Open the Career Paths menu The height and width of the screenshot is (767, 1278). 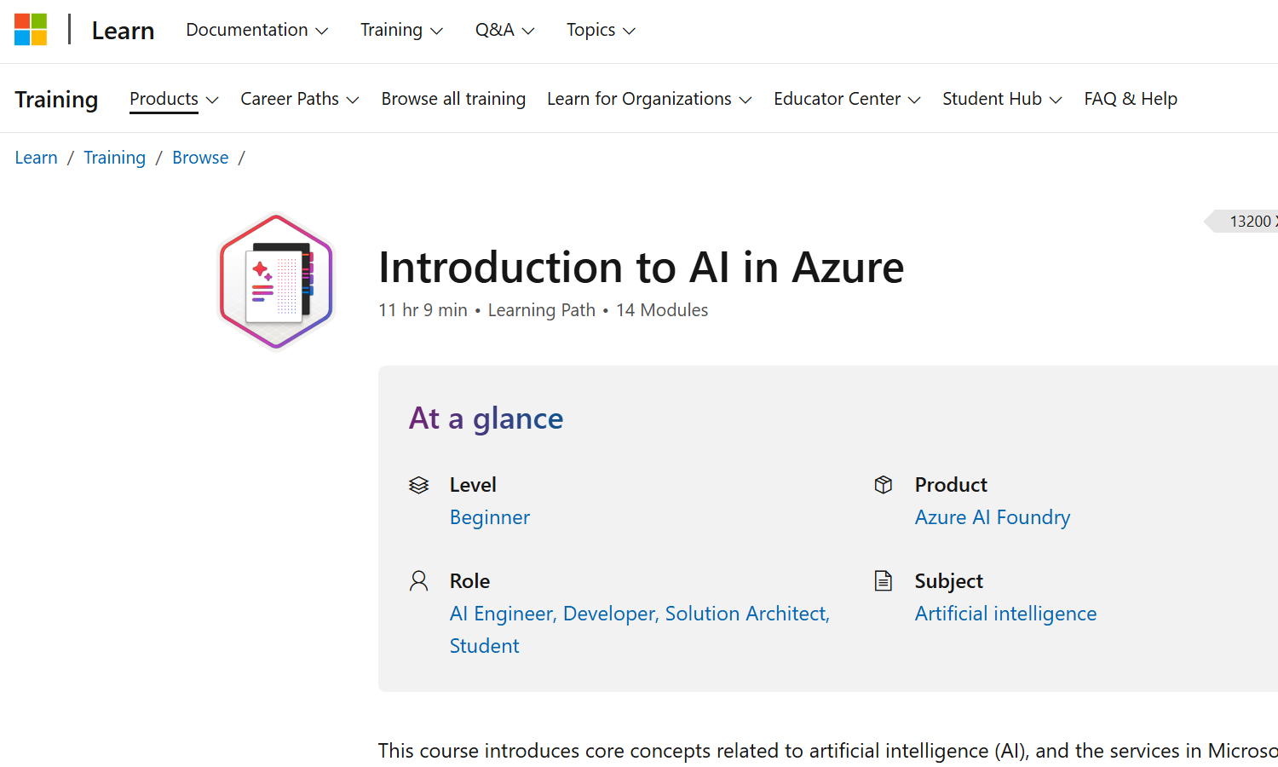tap(299, 99)
